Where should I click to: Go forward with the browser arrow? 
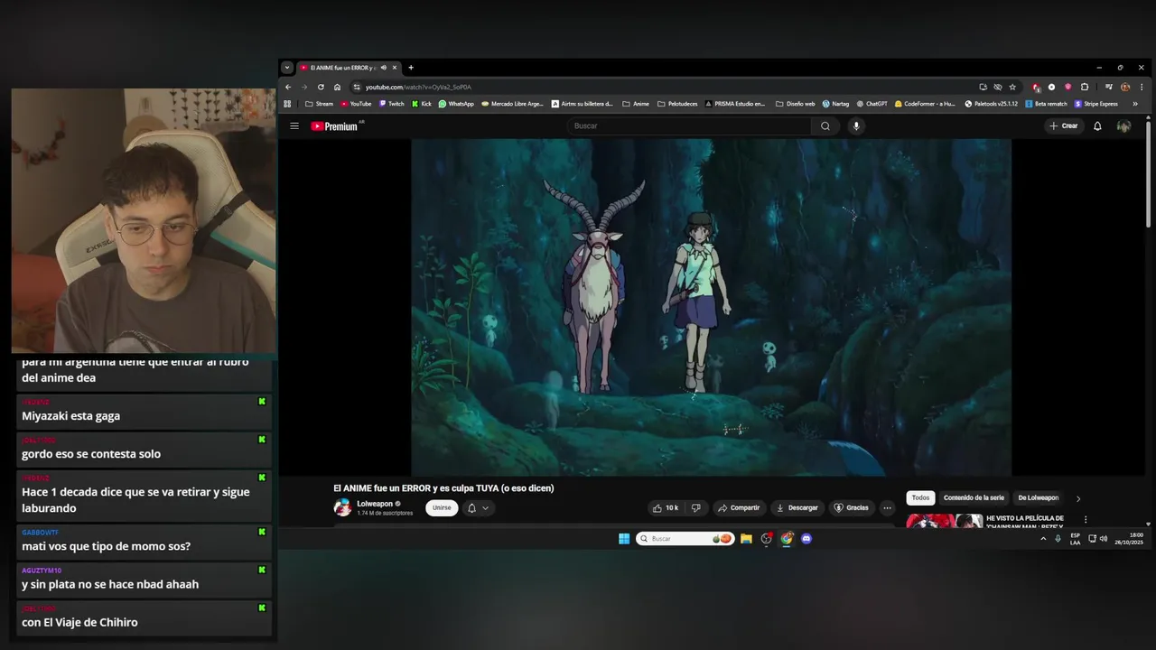(304, 88)
